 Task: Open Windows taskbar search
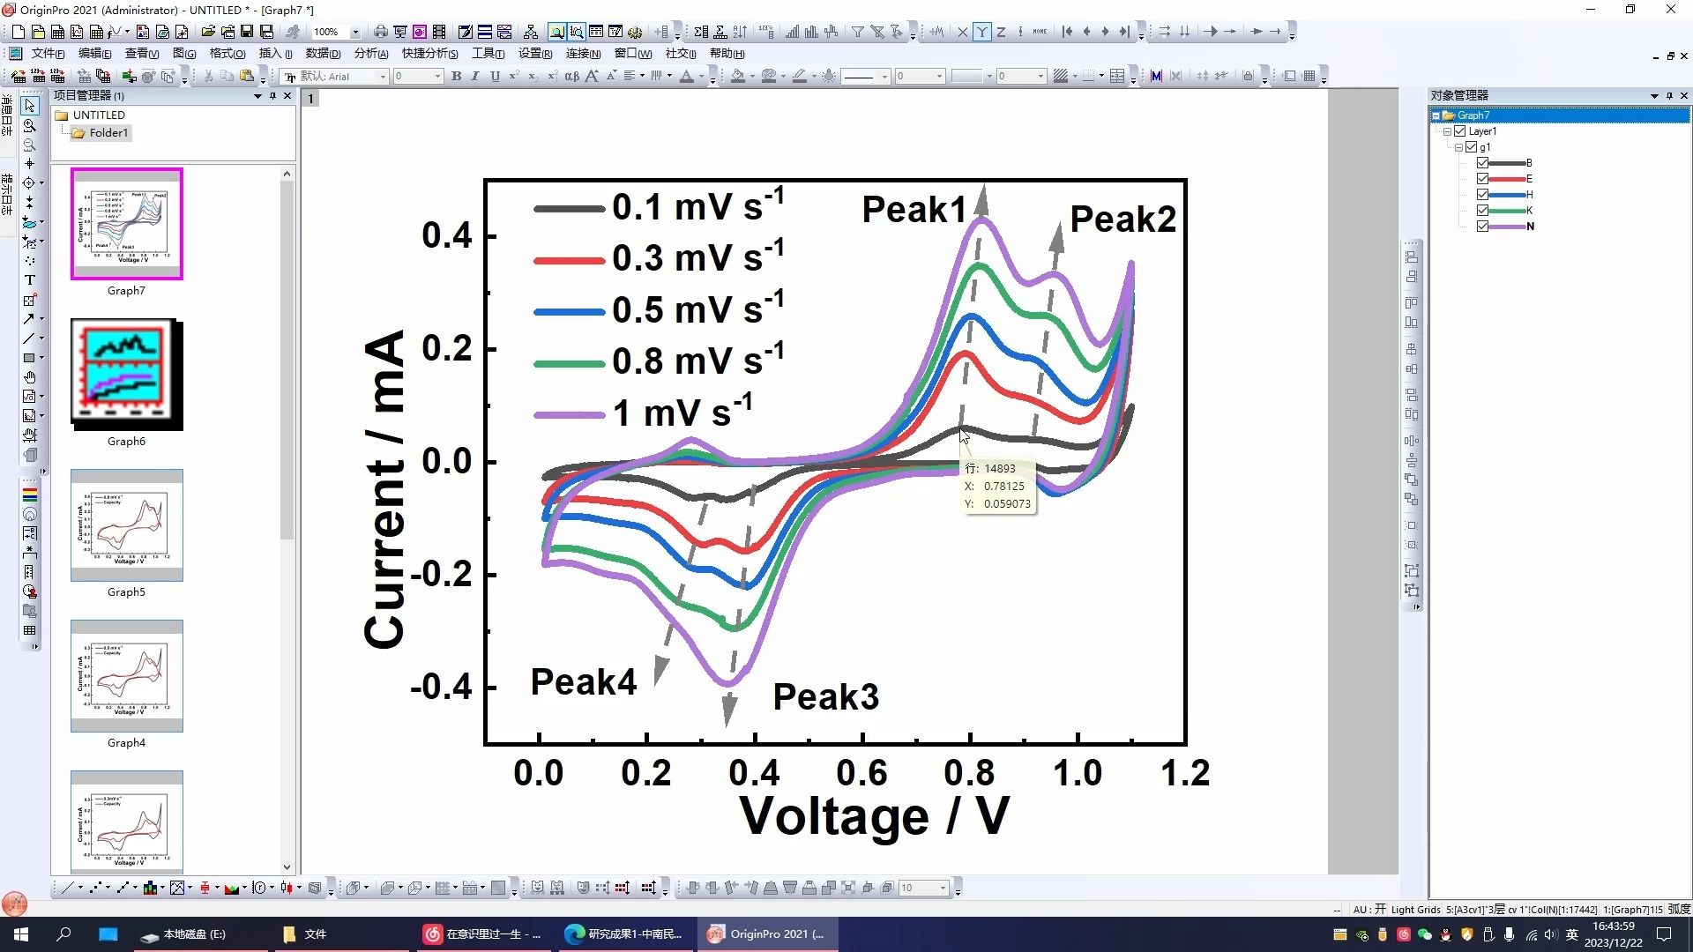pos(63,934)
